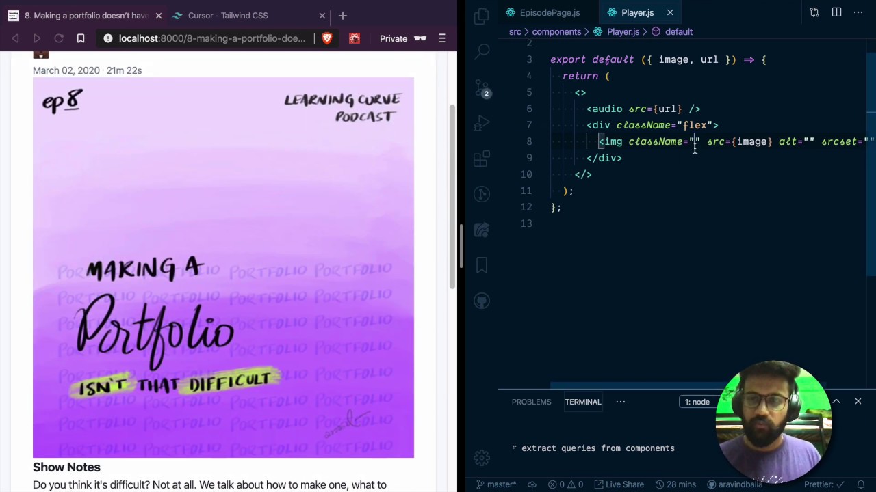
Task: Open the Manage gear in VS Code
Action: [x=482, y=458]
